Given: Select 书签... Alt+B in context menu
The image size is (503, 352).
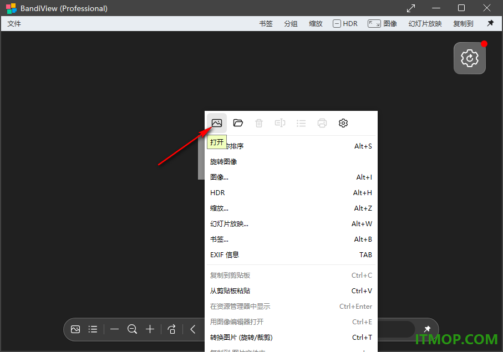Looking at the screenshot, I should click(x=291, y=239).
